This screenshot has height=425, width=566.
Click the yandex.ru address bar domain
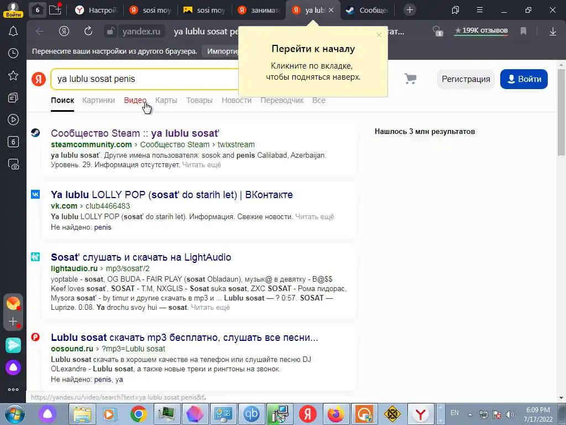(141, 32)
